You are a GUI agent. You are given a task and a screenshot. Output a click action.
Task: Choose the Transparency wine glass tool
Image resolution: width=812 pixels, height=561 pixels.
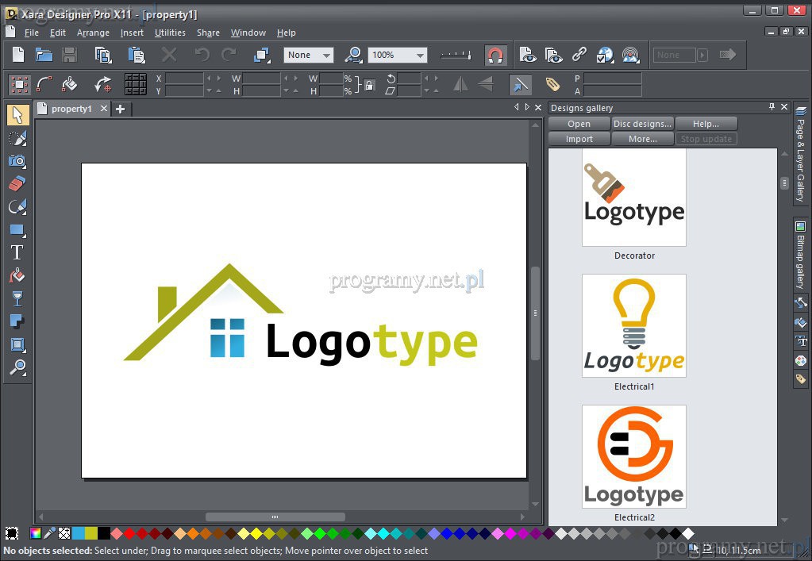click(17, 299)
